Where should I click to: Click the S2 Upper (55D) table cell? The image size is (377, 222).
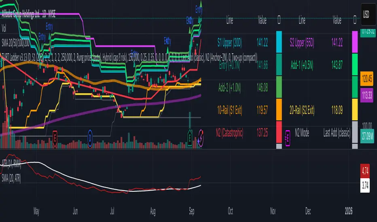pos(302,43)
